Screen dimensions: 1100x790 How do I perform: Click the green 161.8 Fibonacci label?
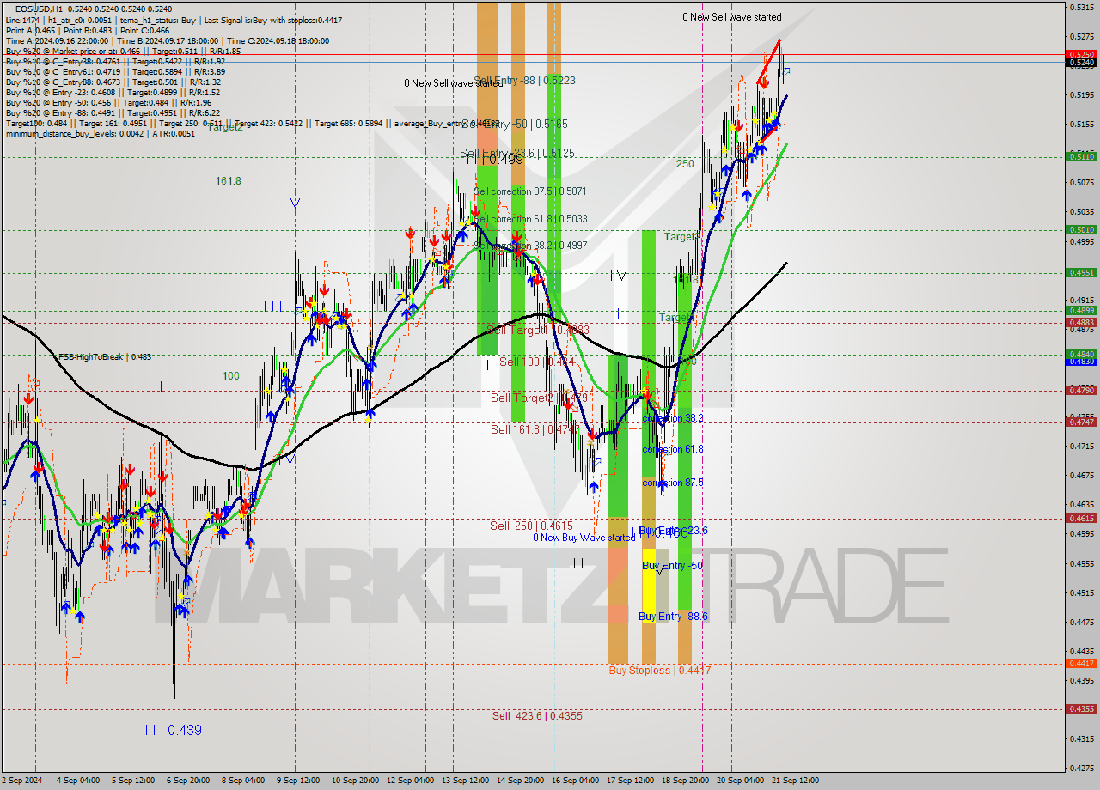[x=228, y=181]
